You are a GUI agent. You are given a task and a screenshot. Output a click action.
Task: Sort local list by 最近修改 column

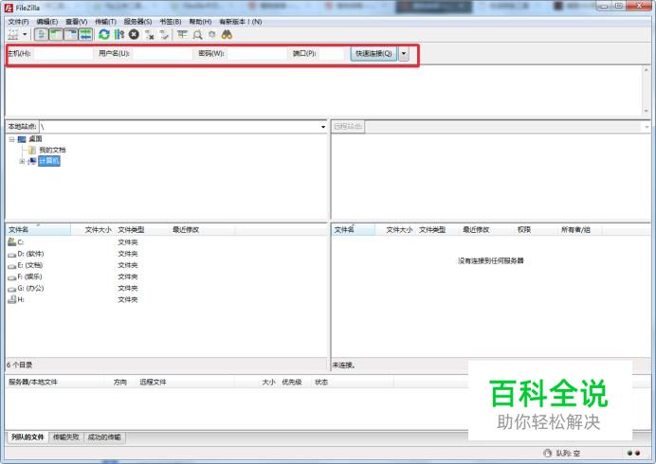click(203, 229)
